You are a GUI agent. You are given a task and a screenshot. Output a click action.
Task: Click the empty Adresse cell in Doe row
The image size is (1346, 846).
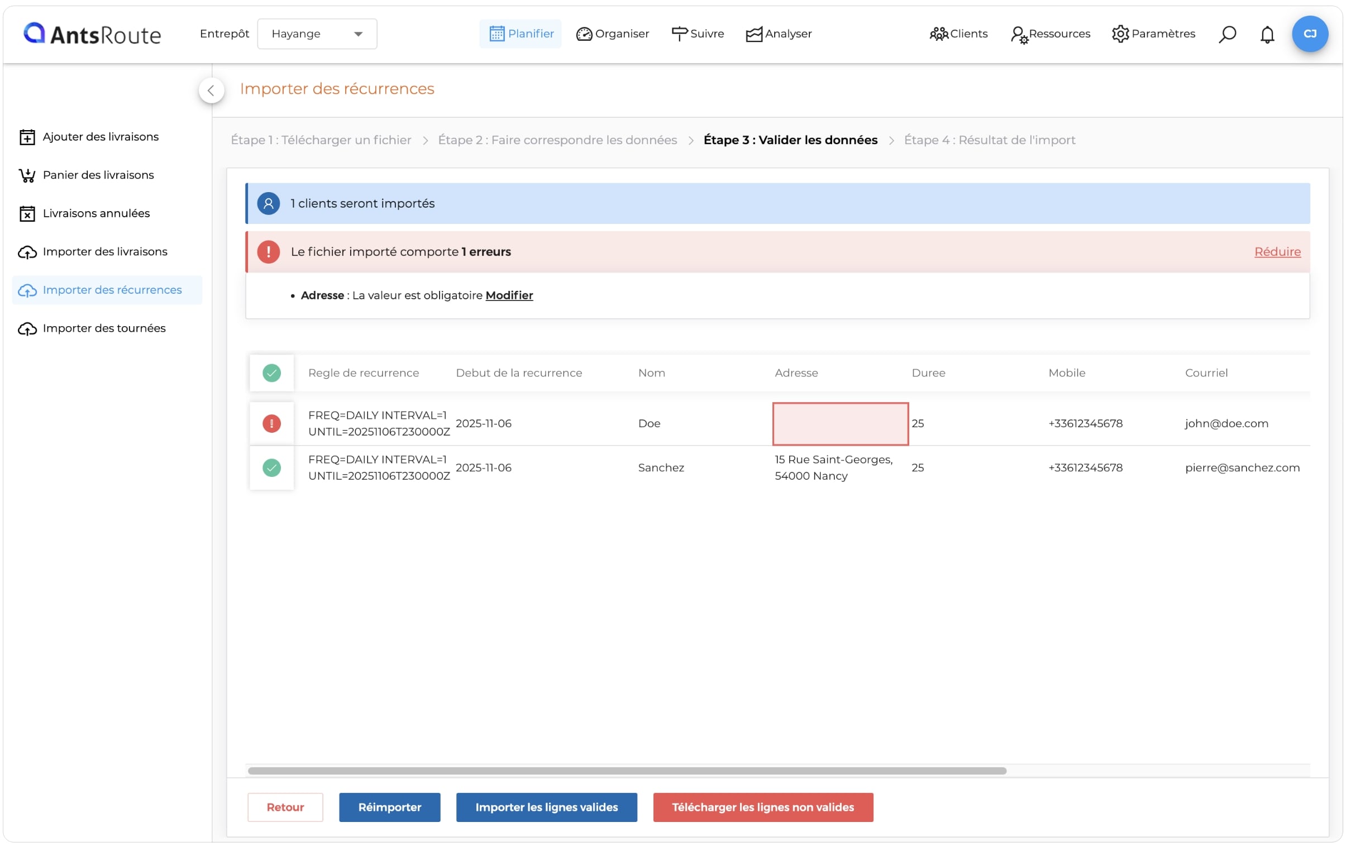point(840,424)
